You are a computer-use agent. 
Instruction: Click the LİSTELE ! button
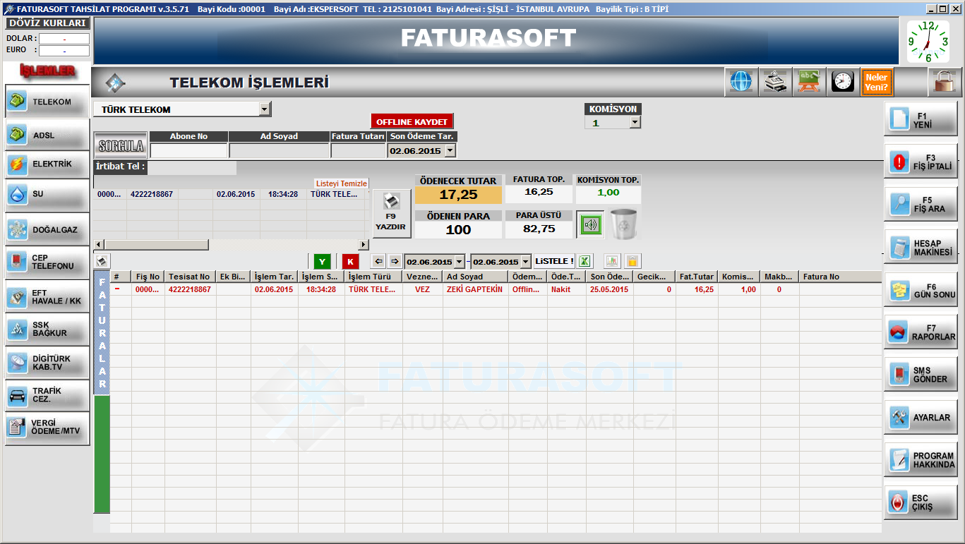555,261
